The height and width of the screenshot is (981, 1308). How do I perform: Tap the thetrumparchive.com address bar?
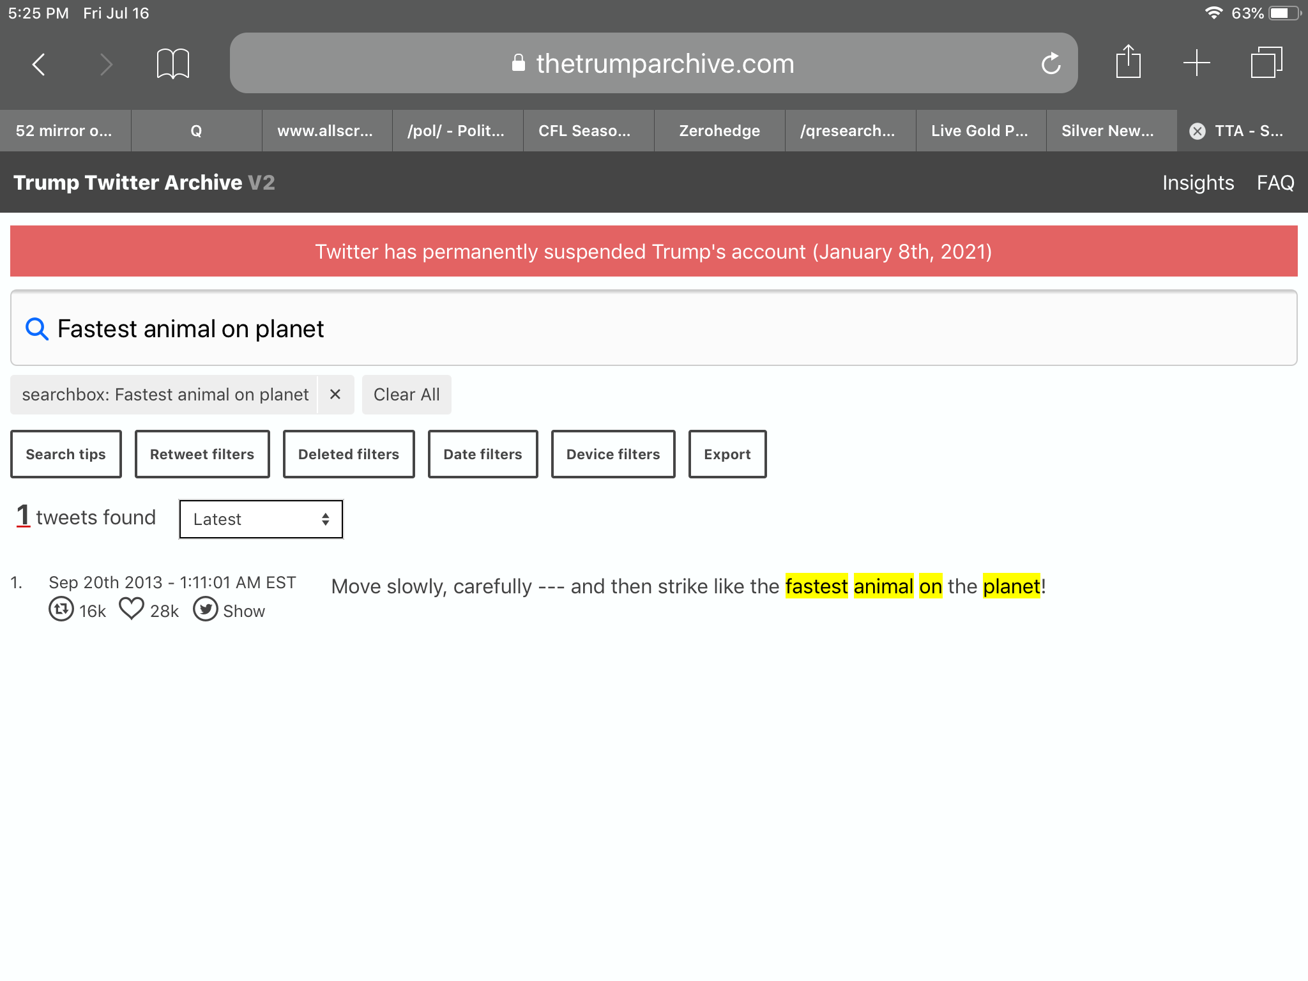click(x=654, y=63)
